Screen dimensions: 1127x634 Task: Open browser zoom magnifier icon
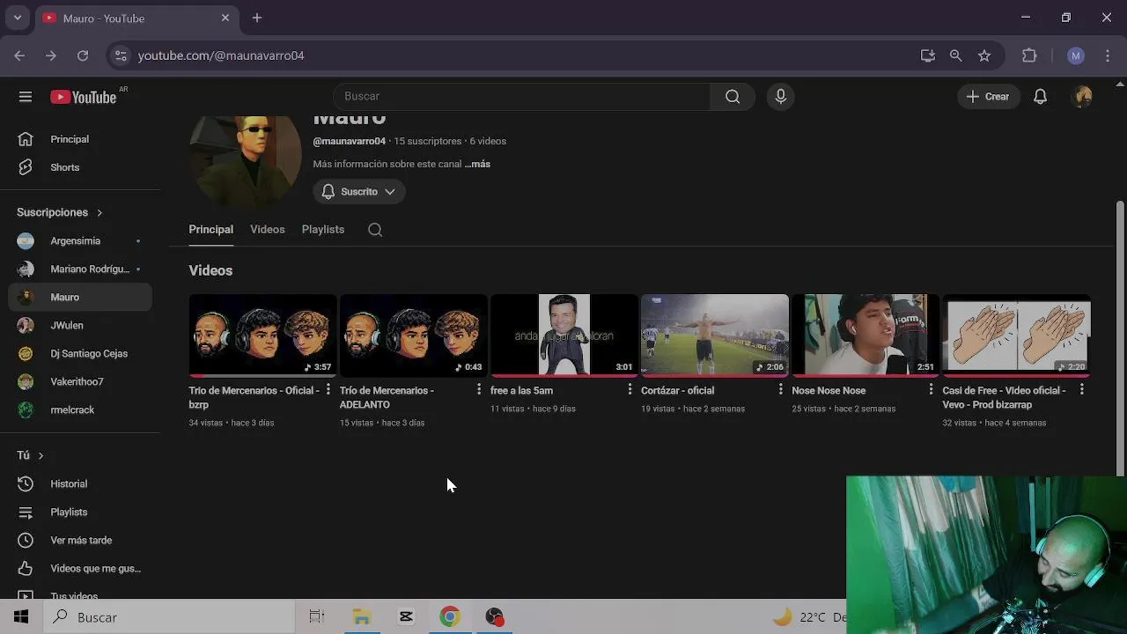click(955, 55)
